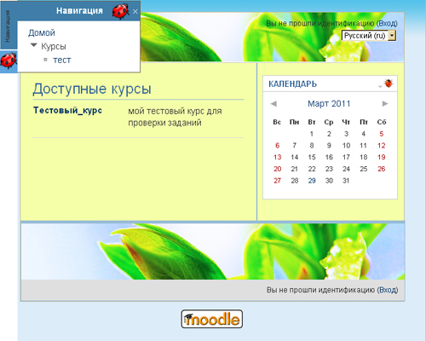Click day 31 in the calendar

coord(346,181)
